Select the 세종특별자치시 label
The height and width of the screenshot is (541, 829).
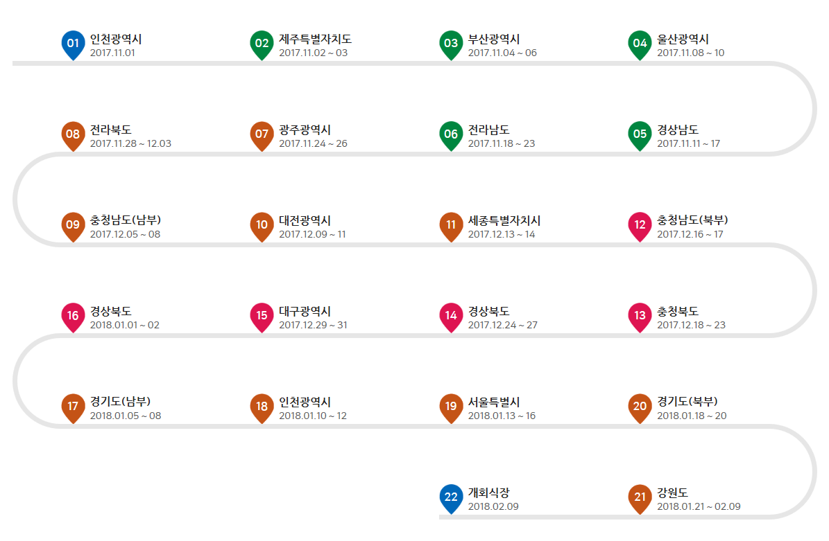(x=504, y=221)
